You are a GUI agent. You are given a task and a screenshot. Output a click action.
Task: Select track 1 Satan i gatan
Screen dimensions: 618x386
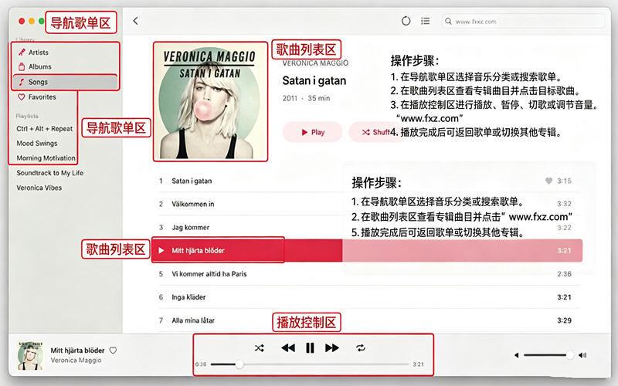369,181
